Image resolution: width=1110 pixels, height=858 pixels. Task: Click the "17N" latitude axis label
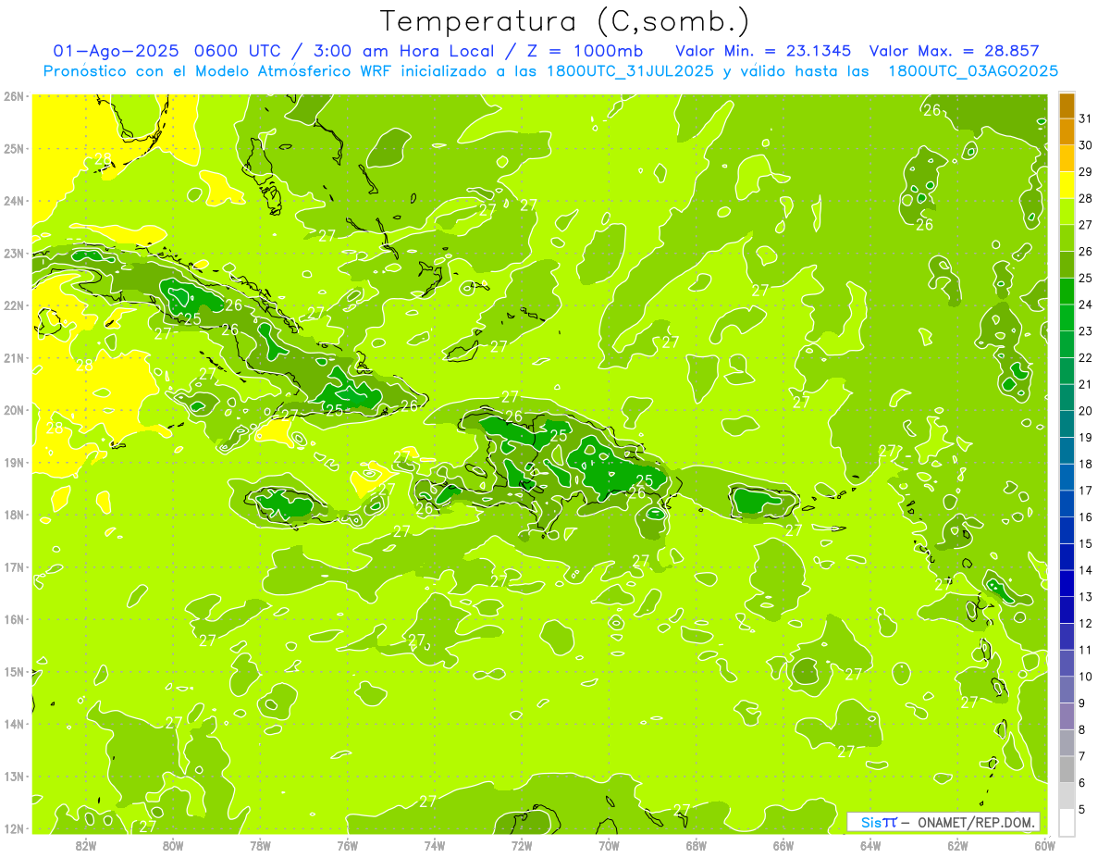click(14, 567)
